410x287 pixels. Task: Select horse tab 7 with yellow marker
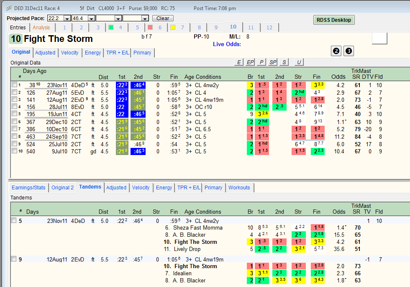[x=179, y=28]
